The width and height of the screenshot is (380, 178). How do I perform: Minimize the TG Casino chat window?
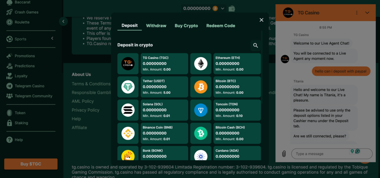tap(367, 13)
